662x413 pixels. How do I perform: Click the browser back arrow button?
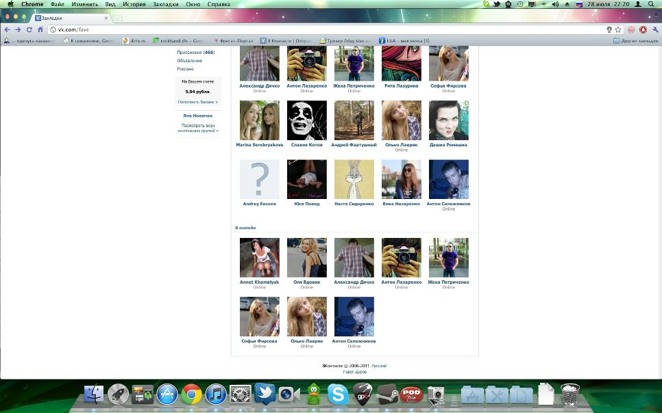point(7,29)
